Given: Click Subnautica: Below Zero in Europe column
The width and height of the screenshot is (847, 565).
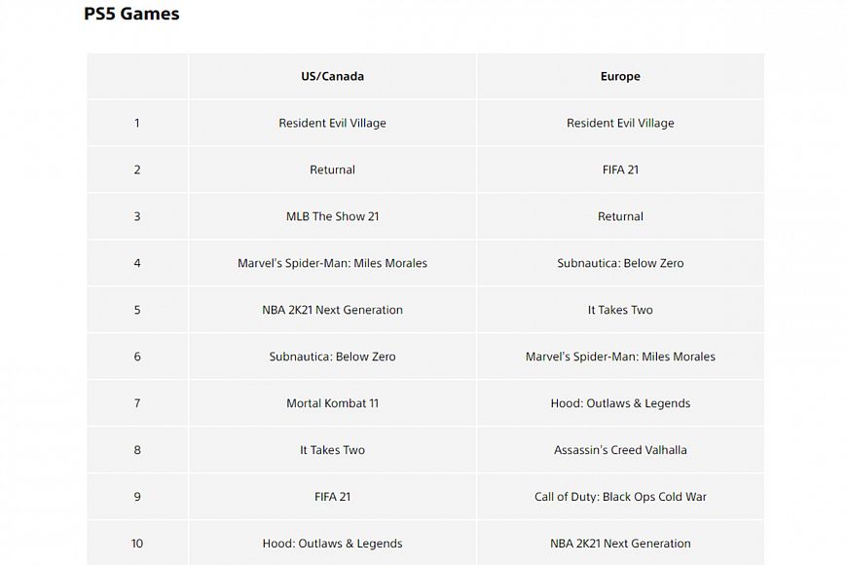Looking at the screenshot, I should pos(620,263).
